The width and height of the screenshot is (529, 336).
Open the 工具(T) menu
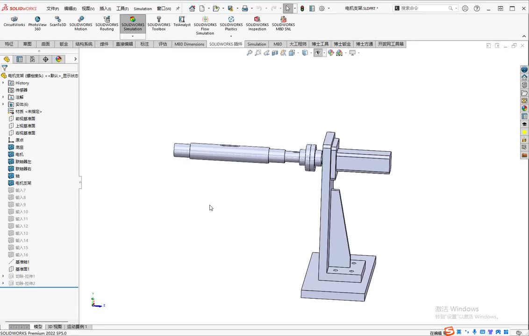coord(122,9)
